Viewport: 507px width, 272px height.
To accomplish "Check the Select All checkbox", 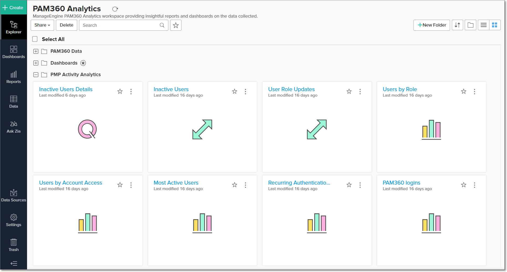I will pos(35,39).
